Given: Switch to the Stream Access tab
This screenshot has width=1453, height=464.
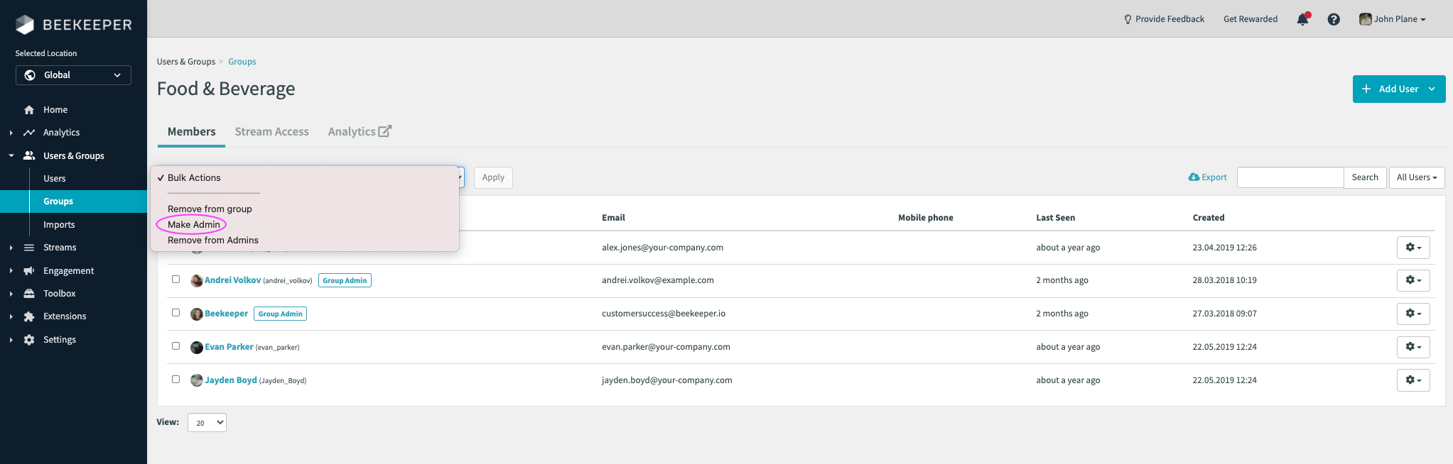Looking at the screenshot, I should click(271, 132).
